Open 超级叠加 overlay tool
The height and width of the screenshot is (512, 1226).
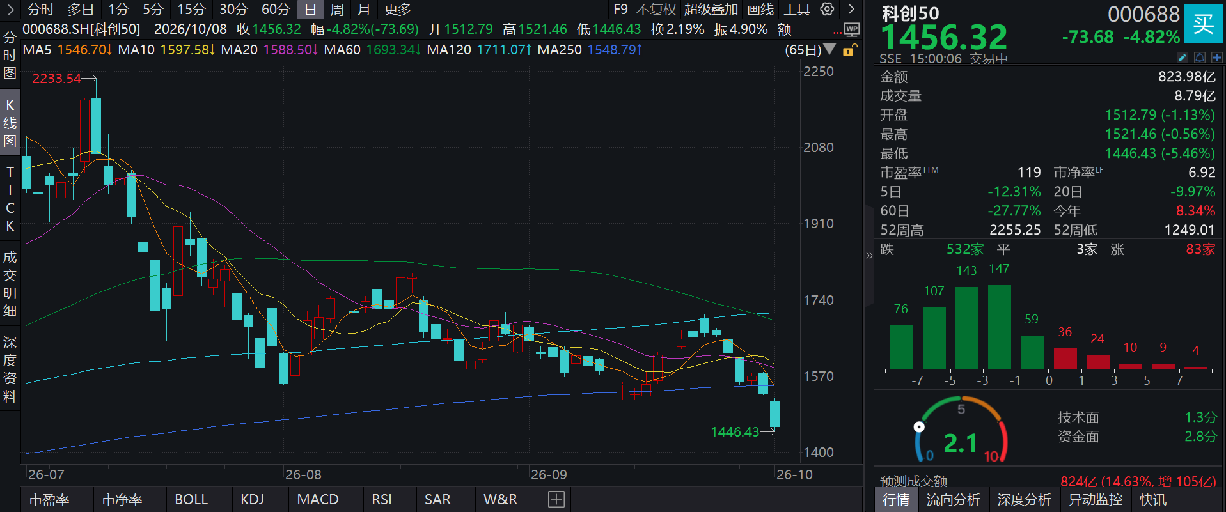tap(711, 9)
